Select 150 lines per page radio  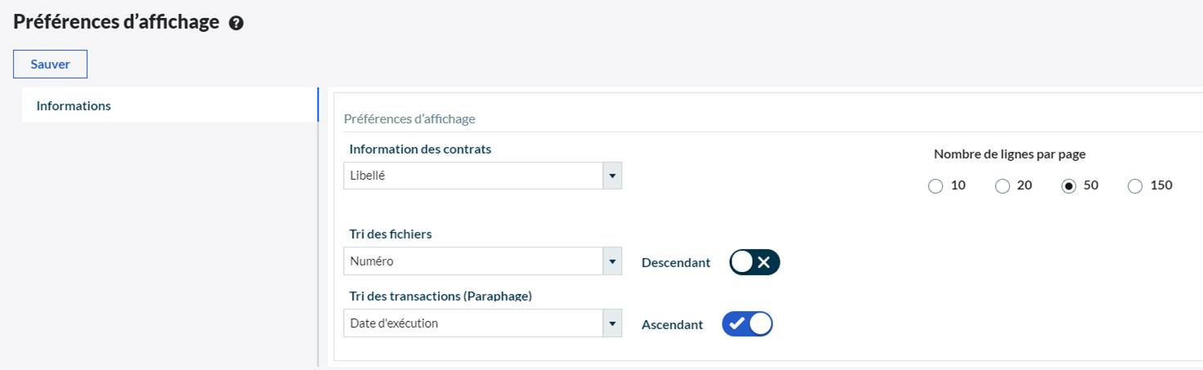click(1134, 186)
